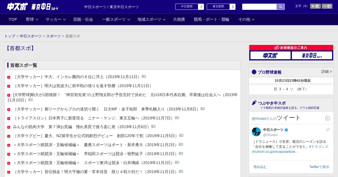Click the 中日スポーツ Twitter profile avatar
The width and height of the screenshot is (338, 177).
256,132
